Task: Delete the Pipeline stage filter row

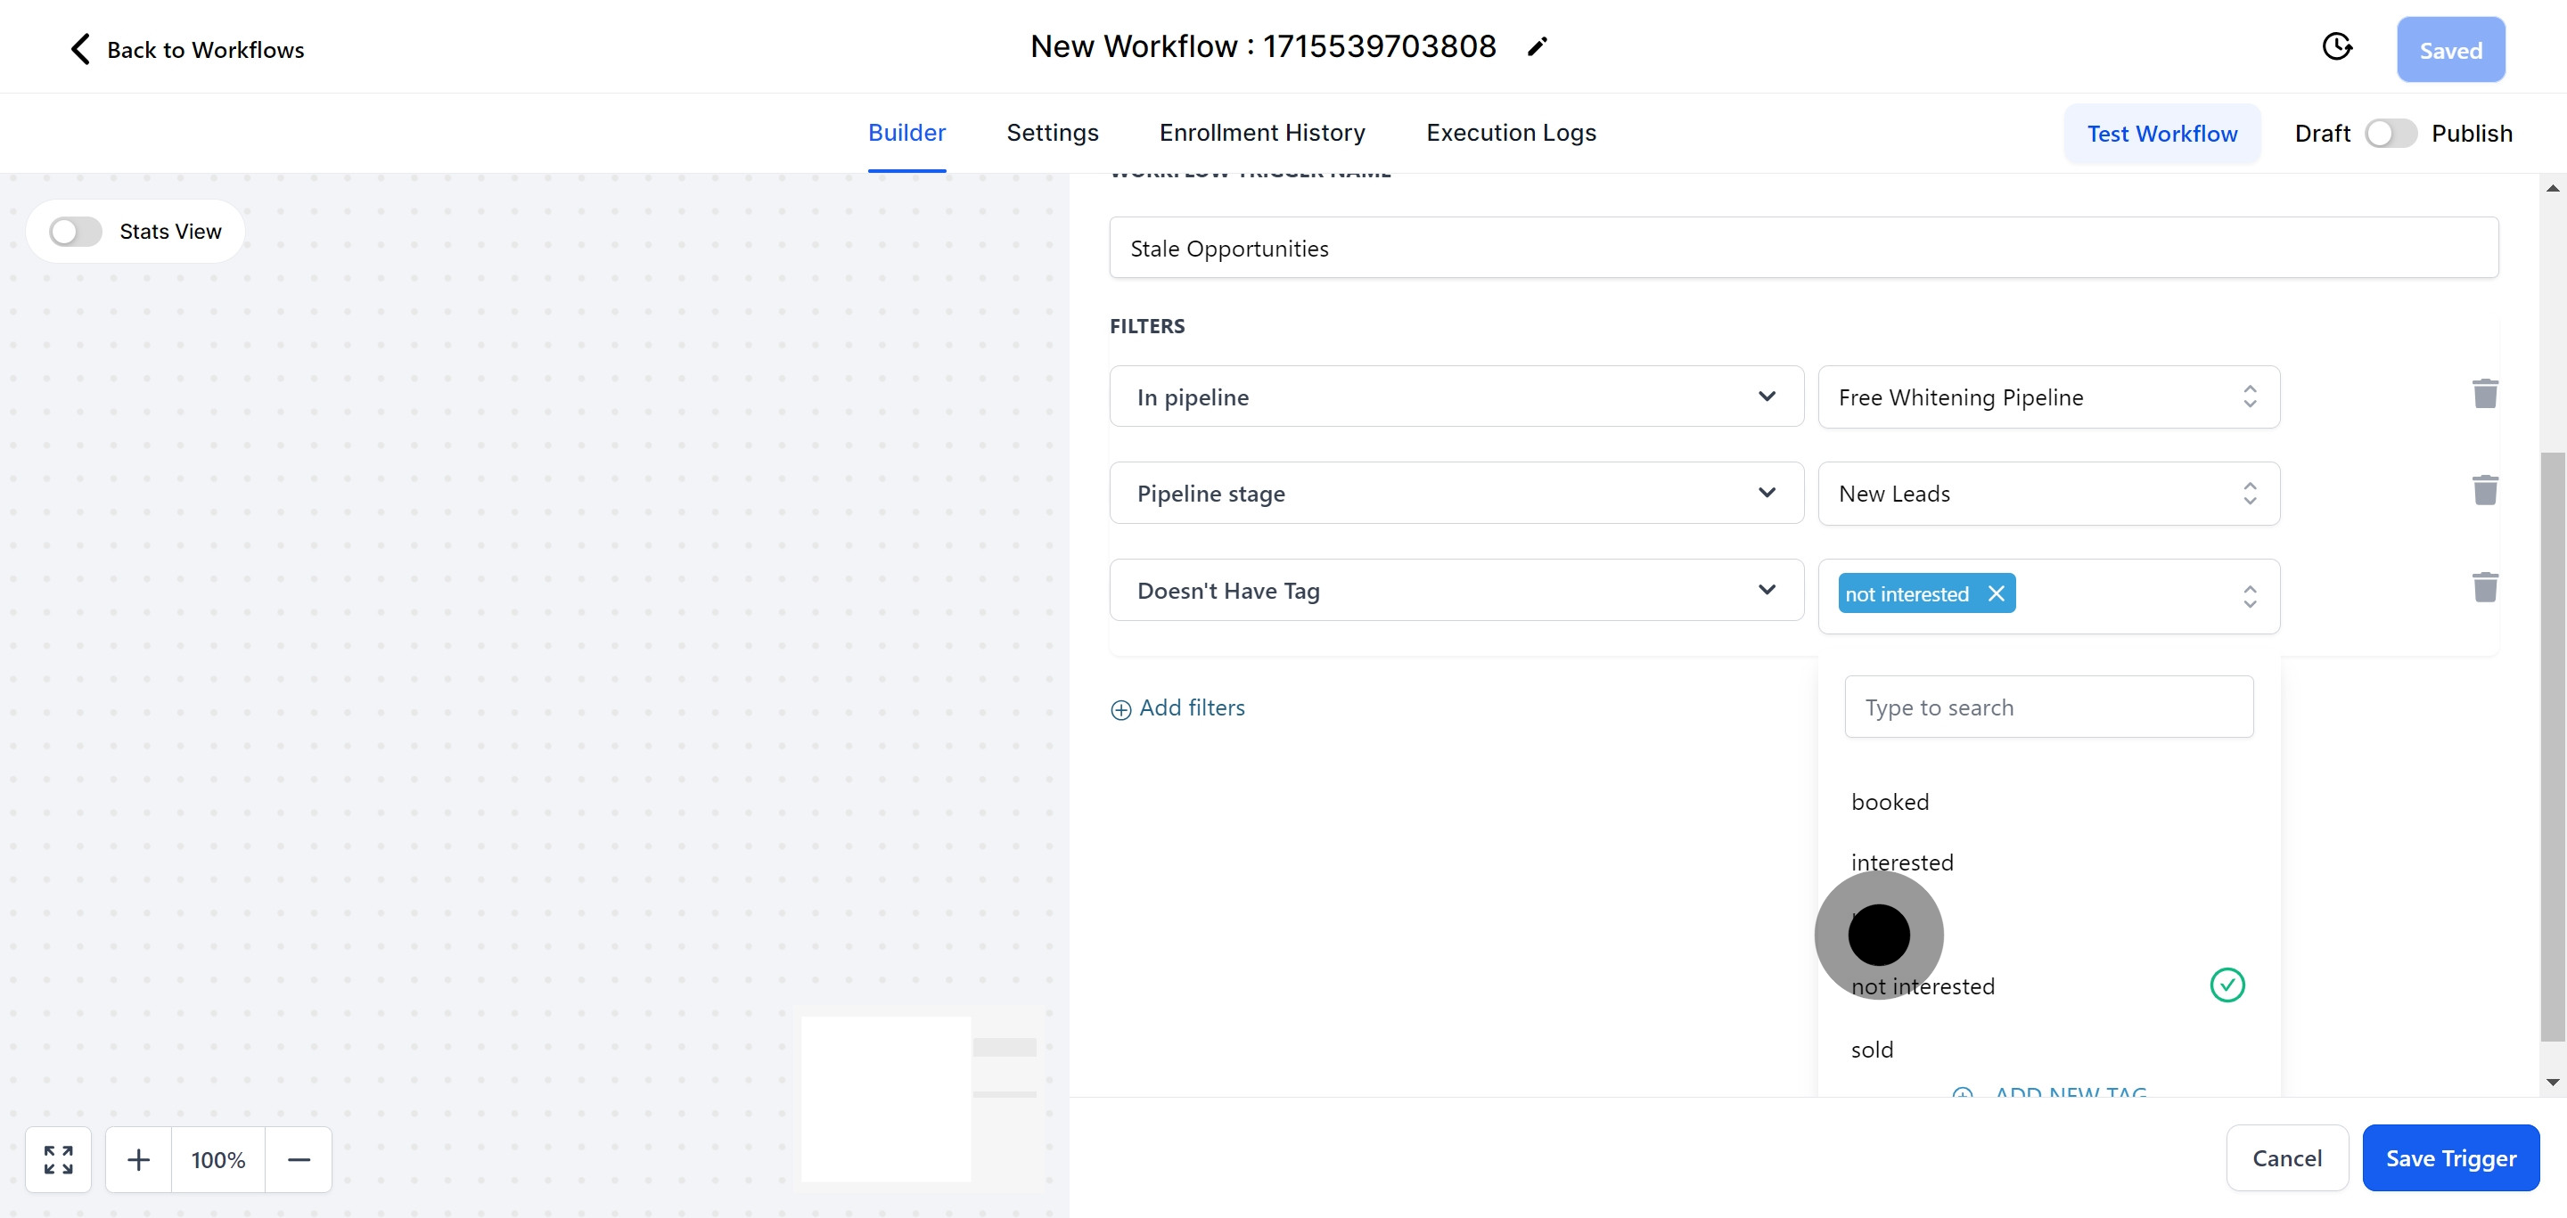Action: click(x=2484, y=491)
